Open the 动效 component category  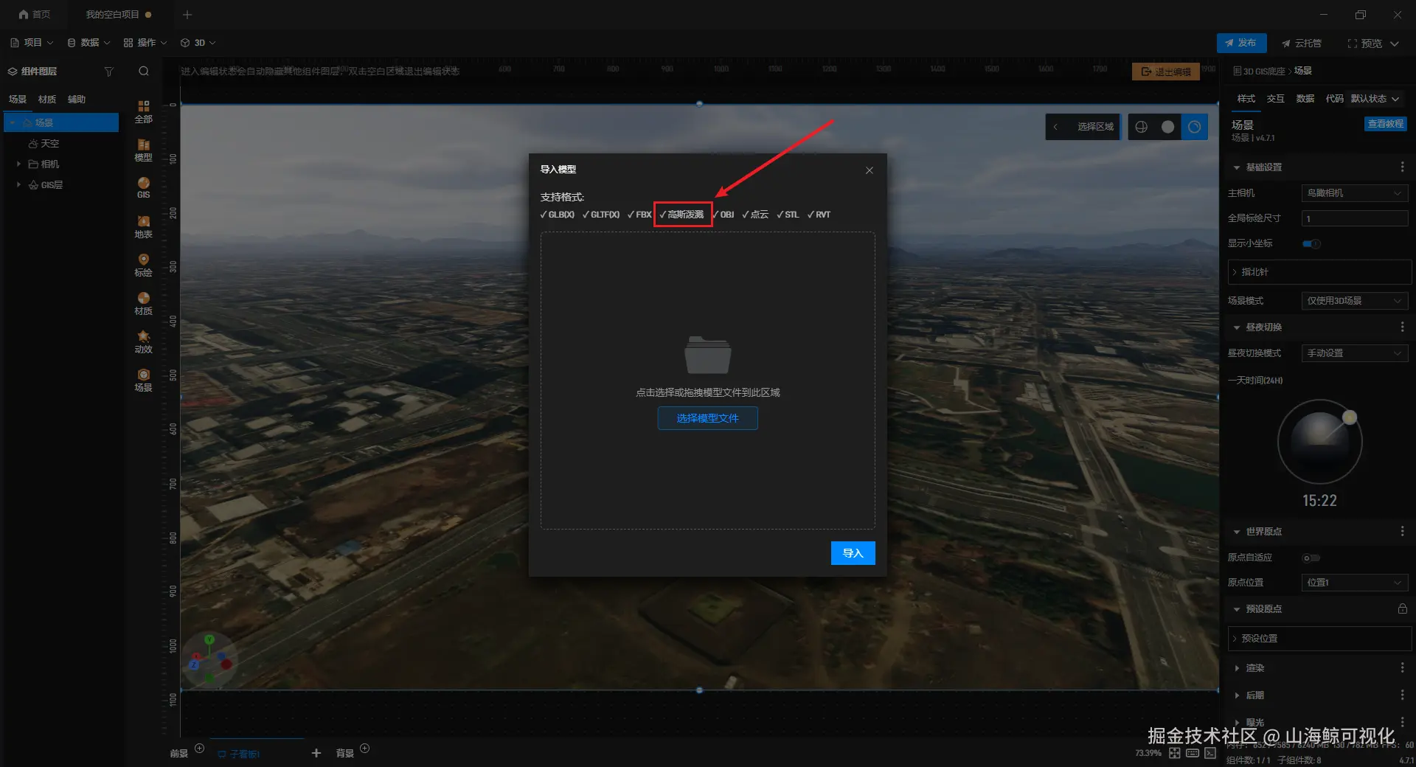point(143,341)
